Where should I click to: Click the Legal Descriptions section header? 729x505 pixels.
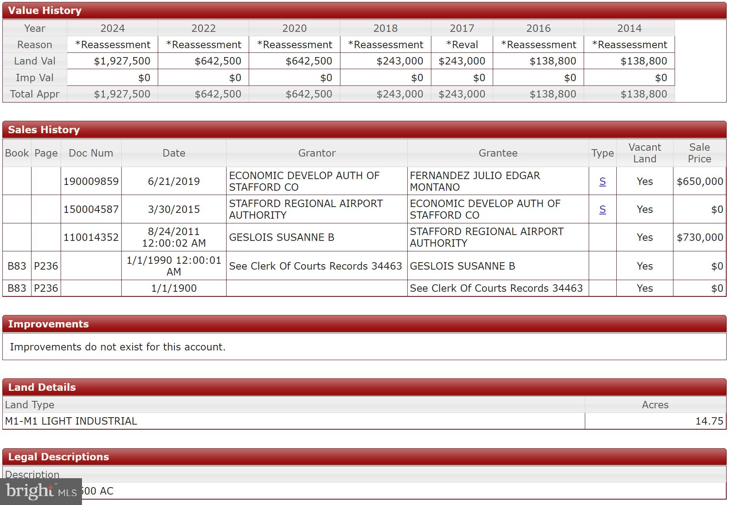[x=58, y=457]
